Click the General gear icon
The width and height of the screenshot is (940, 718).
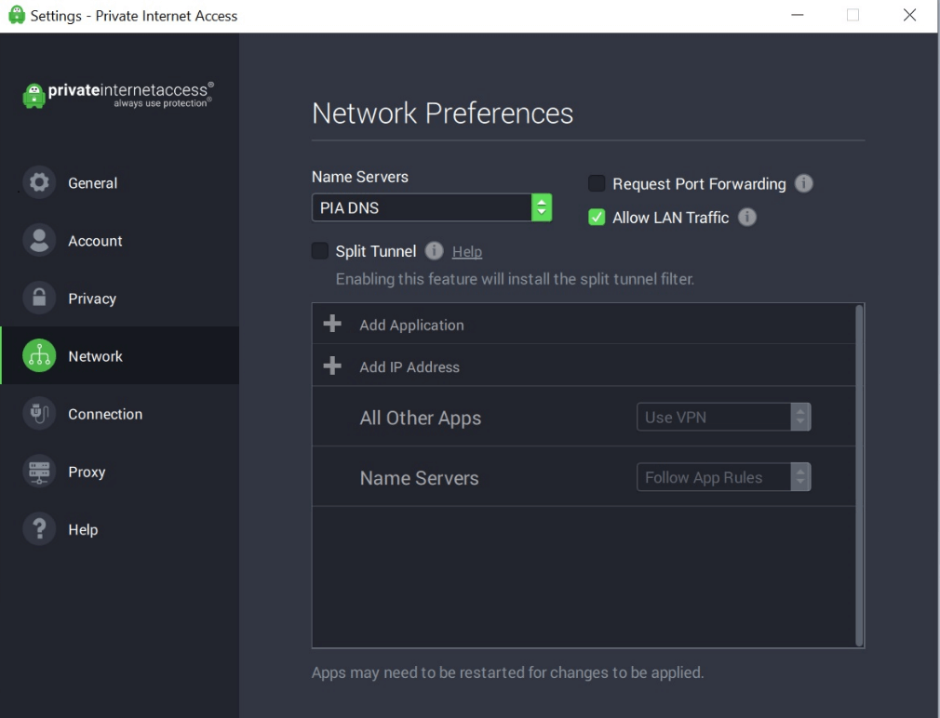(39, 182)
